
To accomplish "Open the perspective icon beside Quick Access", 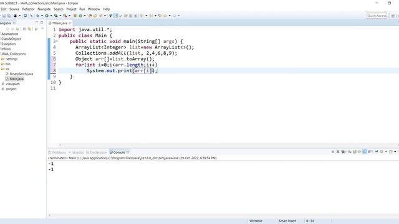I will point(393,16).
